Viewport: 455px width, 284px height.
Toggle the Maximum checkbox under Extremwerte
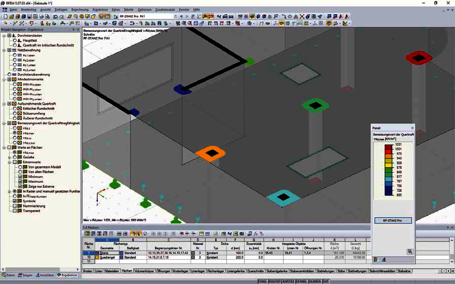(x=20, y=182)
